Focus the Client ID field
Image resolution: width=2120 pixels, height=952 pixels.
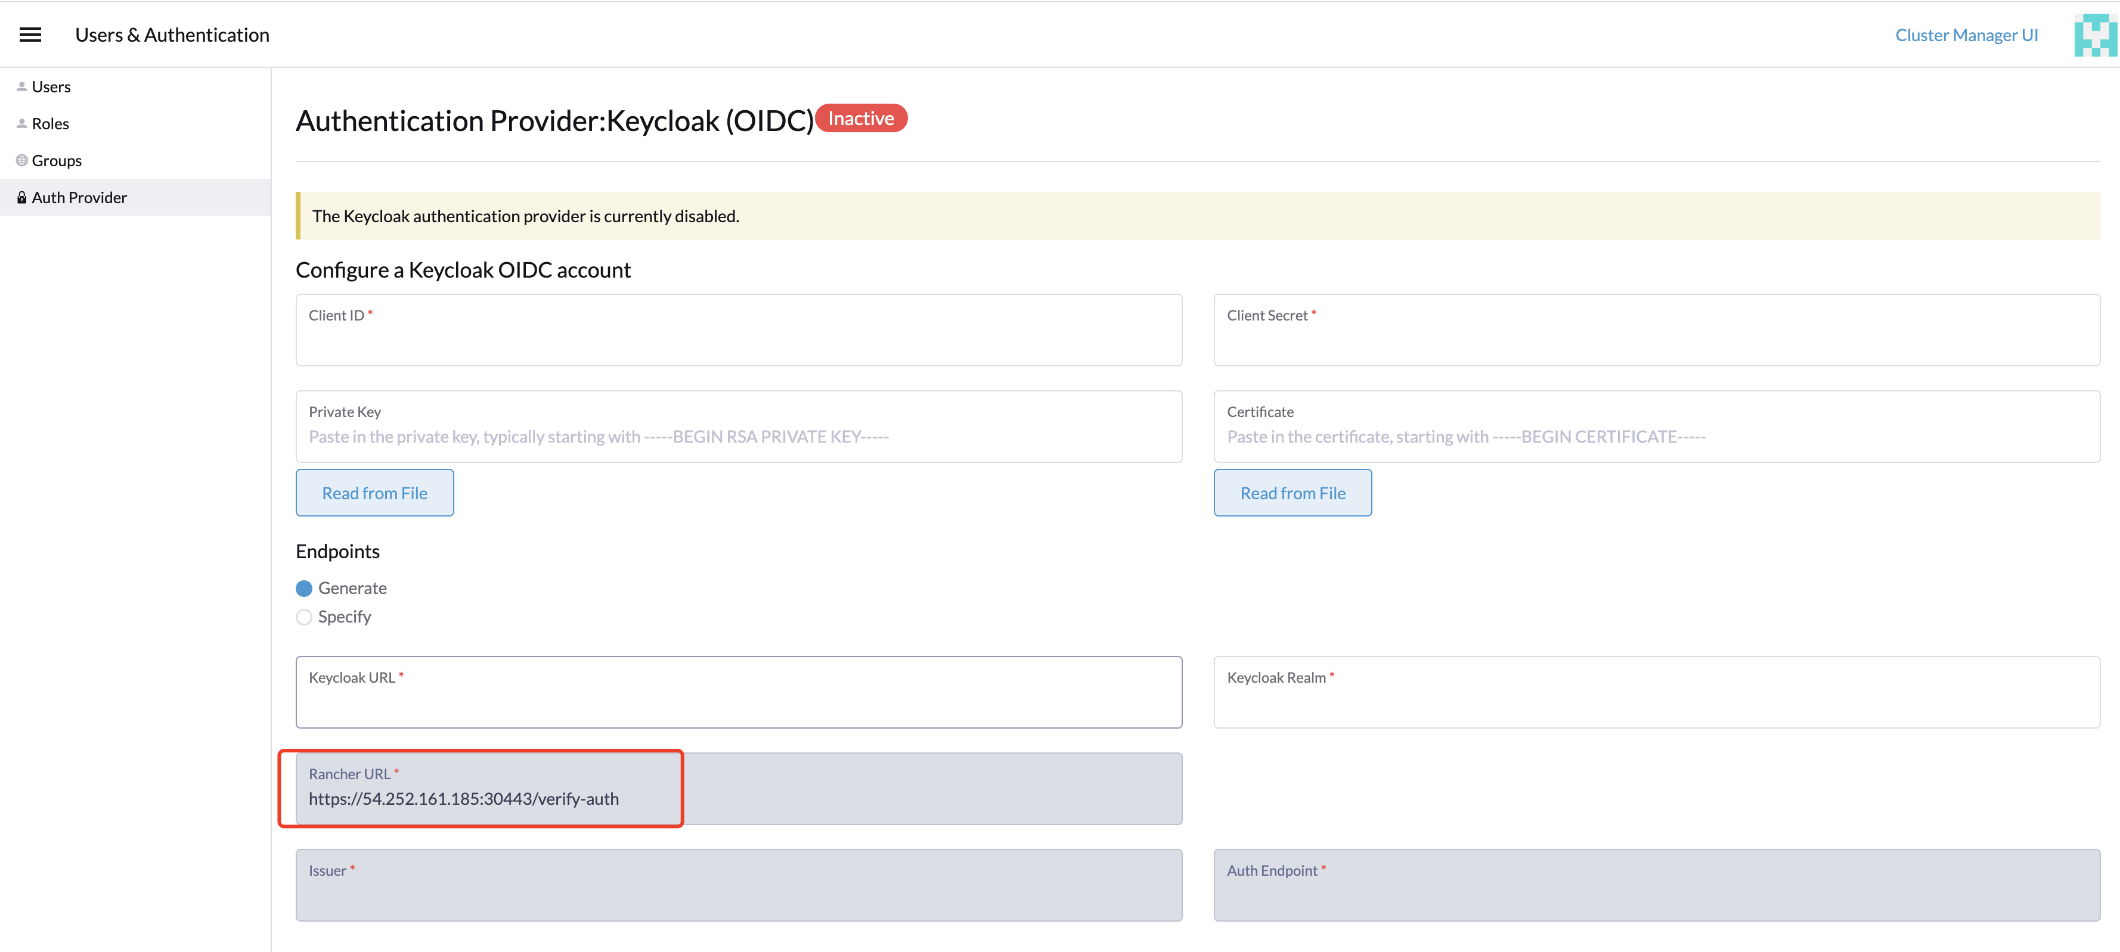pos(738,331)
